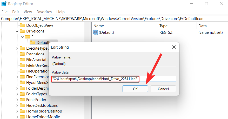Click the Registry Editor app icon

point(4,4)
